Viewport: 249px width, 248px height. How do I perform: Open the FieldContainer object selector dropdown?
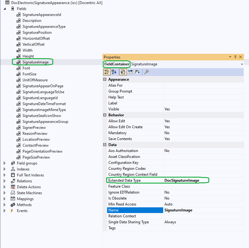[x=242, y=64]
